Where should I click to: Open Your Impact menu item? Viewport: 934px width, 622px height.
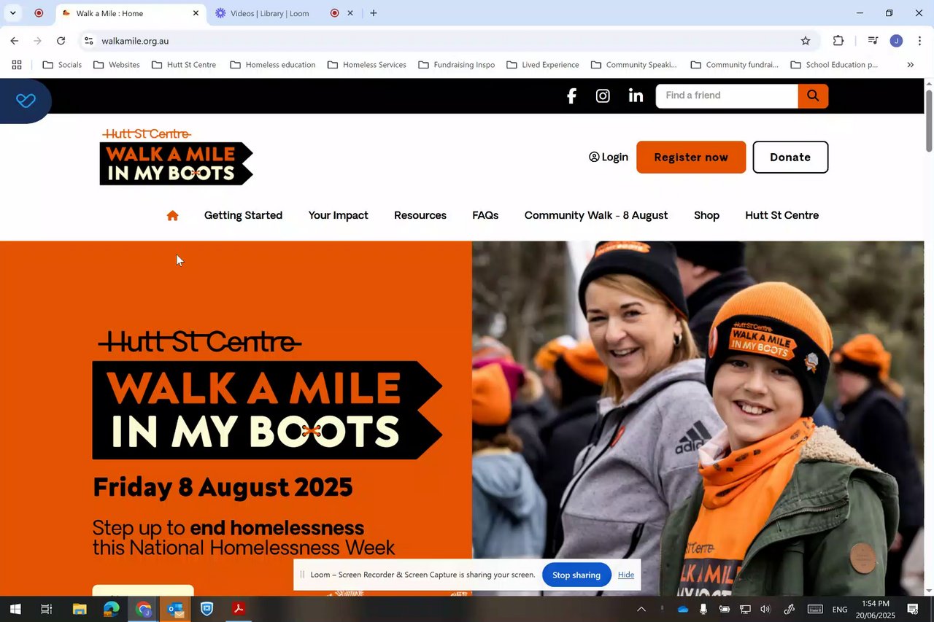338,215
